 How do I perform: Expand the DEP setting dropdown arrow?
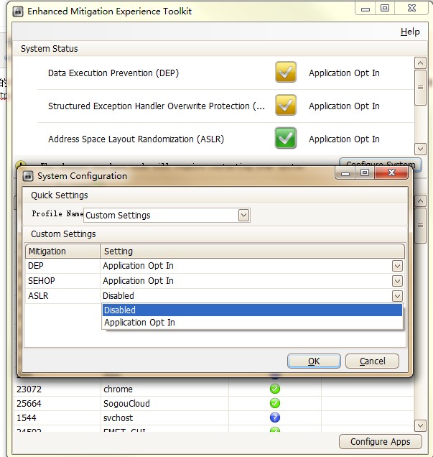[x=397, y=266]
